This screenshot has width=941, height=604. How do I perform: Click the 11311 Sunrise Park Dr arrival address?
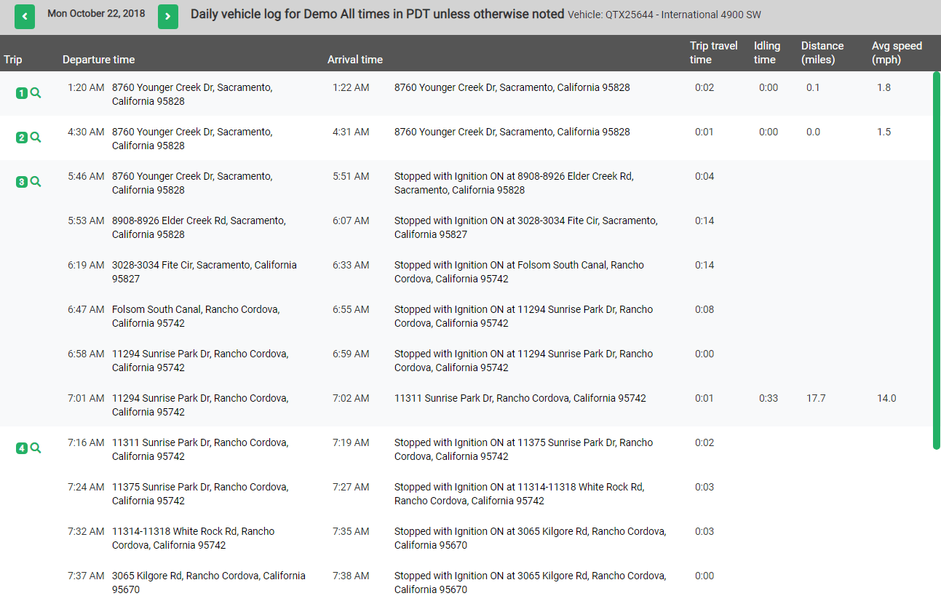(520, 398)
